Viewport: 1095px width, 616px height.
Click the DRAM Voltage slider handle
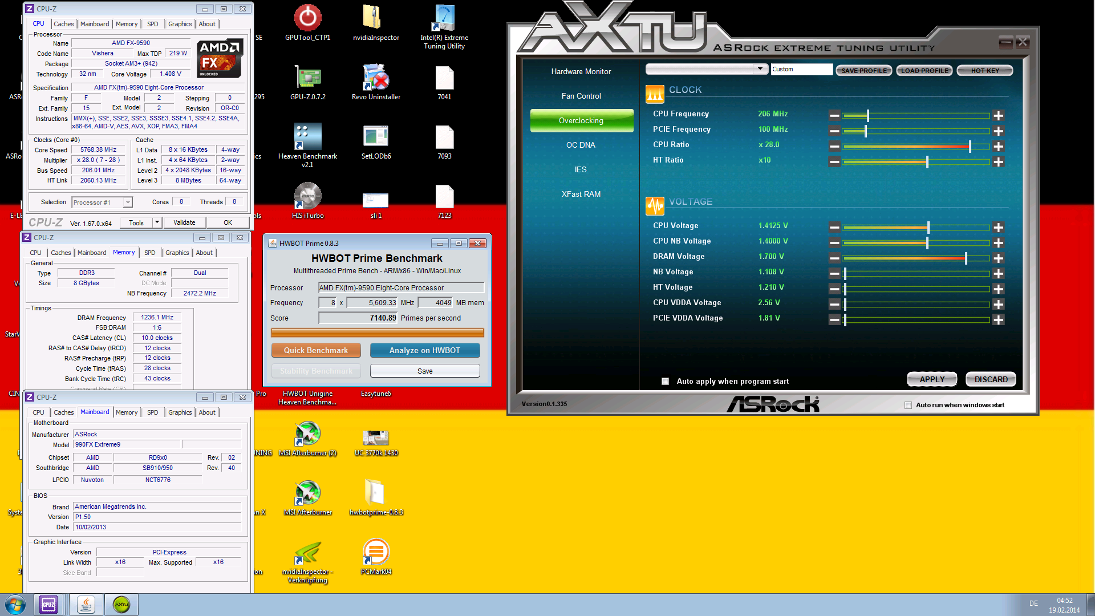click(966, 258)
